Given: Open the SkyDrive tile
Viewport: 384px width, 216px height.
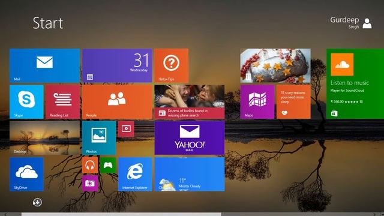Looking at the screenshot, I should point(26,174).
